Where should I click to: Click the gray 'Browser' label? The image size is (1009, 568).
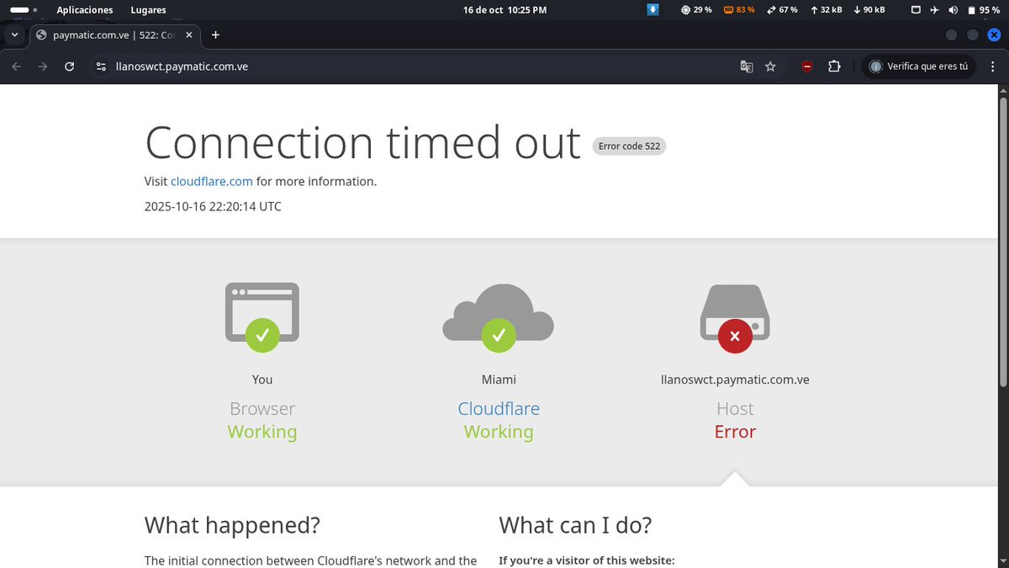pos(262,409)
